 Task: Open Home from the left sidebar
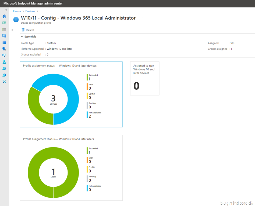click(x=4, y=16)
